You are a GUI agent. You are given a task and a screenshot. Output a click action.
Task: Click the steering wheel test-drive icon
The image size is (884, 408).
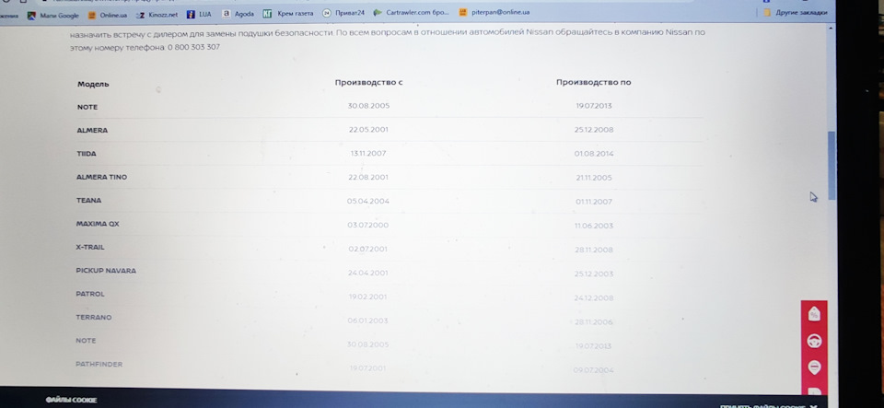coord(814,341)
